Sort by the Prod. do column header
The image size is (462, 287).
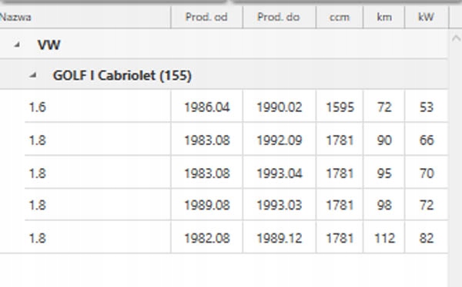point(279,17)
